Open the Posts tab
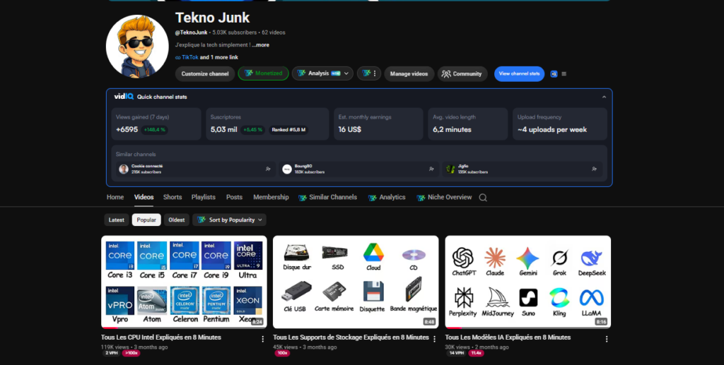The height and width of the screenshot is (365, 724). [x=234, y=197]
